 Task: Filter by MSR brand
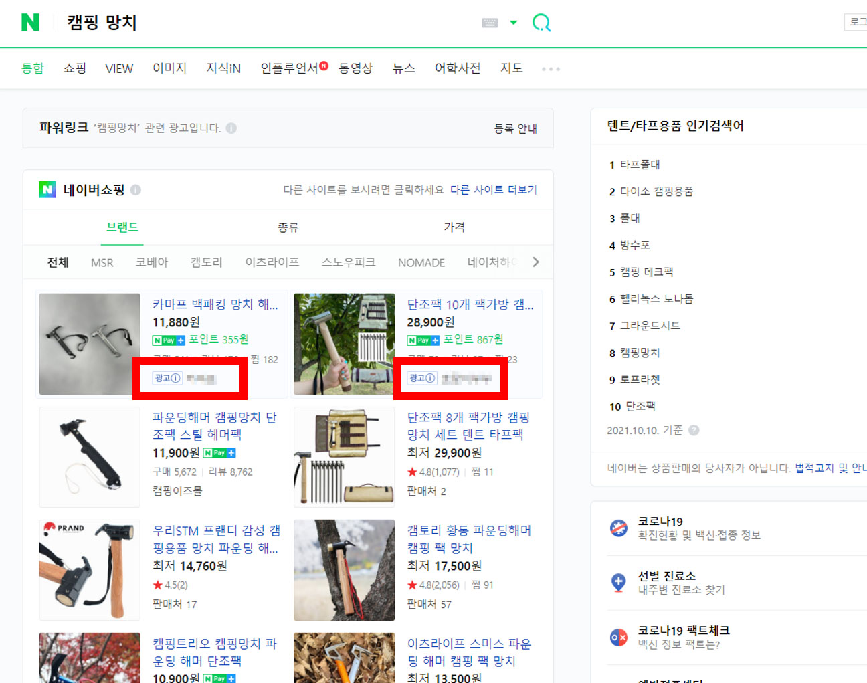102,262
